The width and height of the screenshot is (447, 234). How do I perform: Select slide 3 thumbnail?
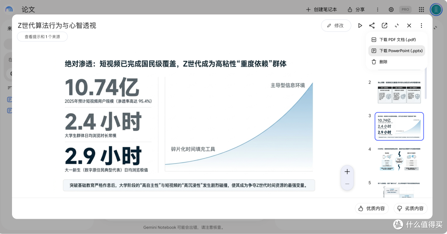pos(399,127)
